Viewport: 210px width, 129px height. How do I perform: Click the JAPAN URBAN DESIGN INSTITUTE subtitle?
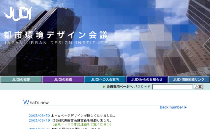tap(56, 43)
